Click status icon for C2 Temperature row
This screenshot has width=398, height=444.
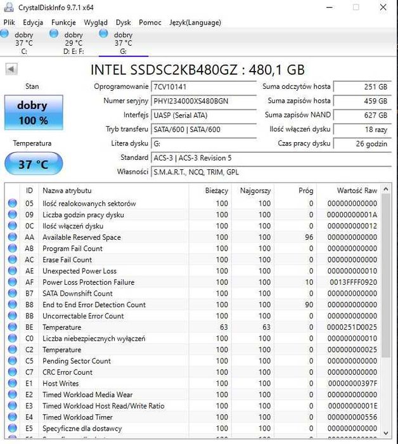point(13,349)
